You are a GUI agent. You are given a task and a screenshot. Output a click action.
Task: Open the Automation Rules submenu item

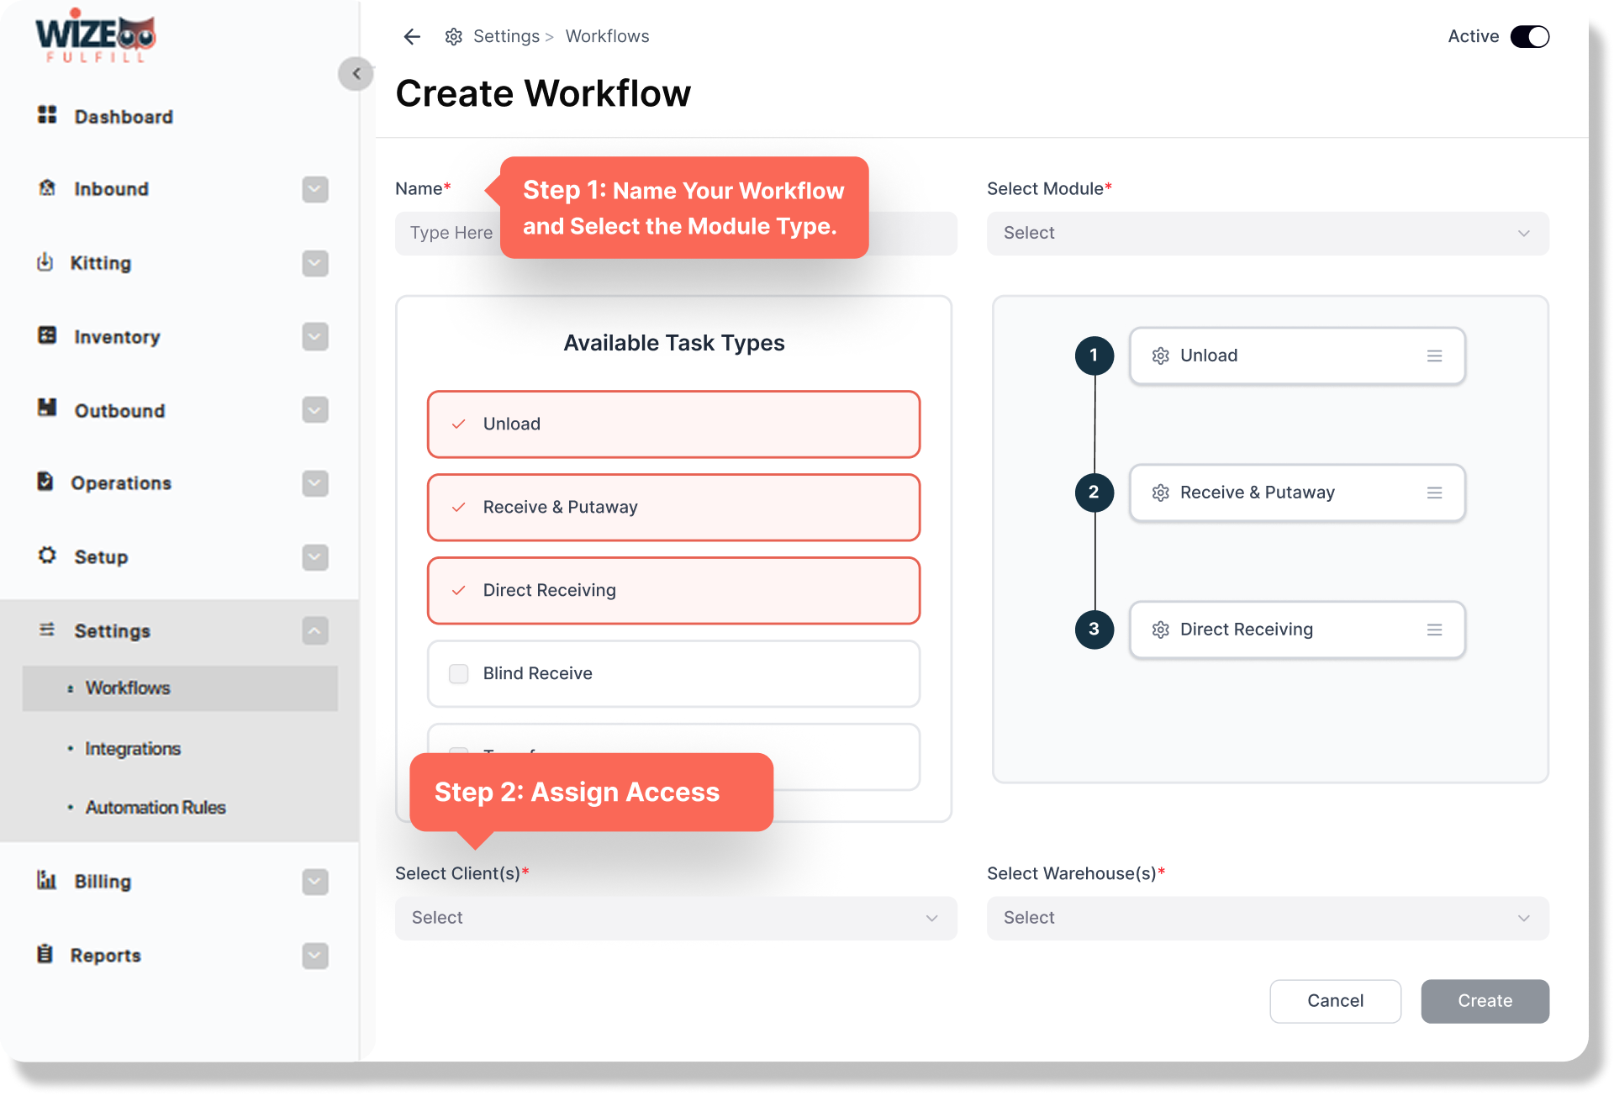point(155,808)
